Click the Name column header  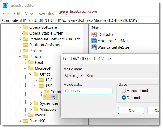click(x=97, y=28)
